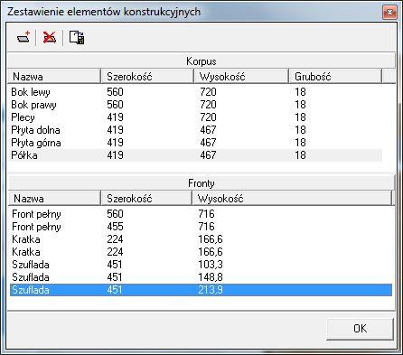This screenshot has width=403, height=355.
Task: Select Front pełny row with width 560
Action: 201,214
